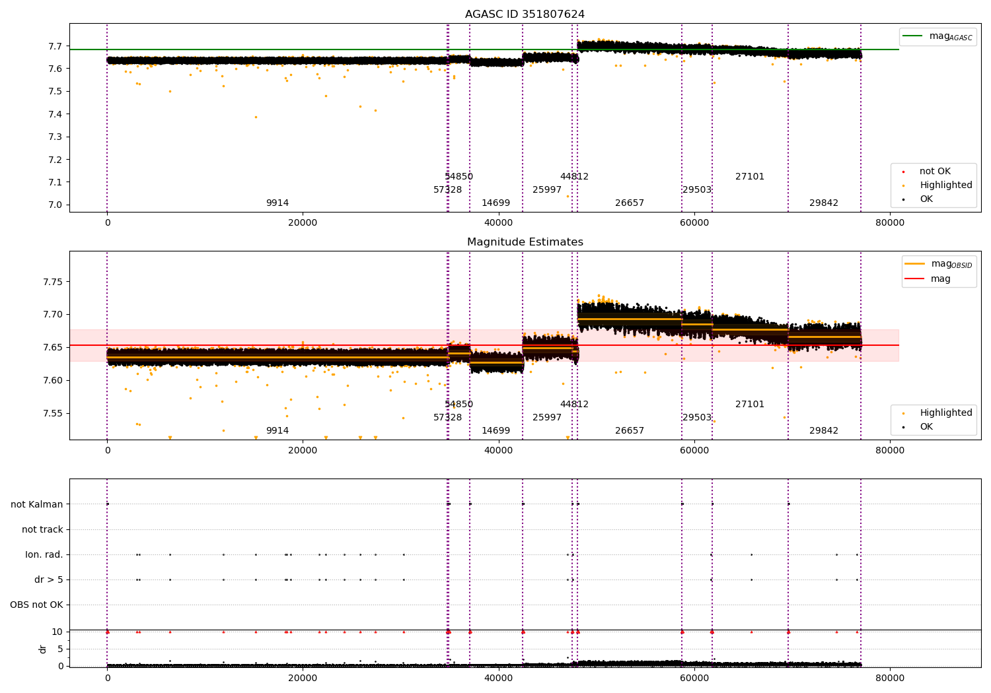Click the 'AGASC ID 351807624' plot title
Image resolution: width=991 pixels, height=693 pixels.
tap(525, 15)
